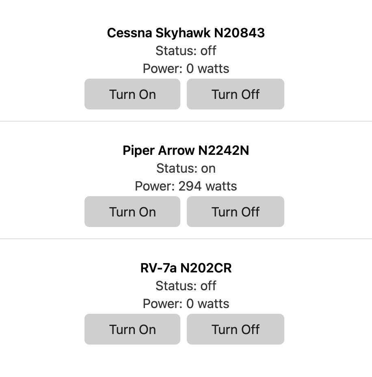This screenshot has width=372, height=377.
Task: Click the divider below the Cessna Skyhawk section
Action: click(x=186, y=121)
